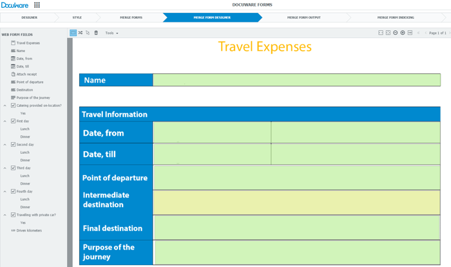The height and width of the screenshot is (267, 451).
Task: Click the green Name field box
Action: (x=296, y=80)
